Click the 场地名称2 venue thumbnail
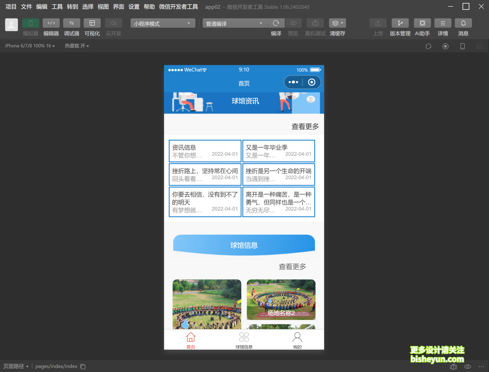Viewport: 489px width, 372px height. [x=281, y=300]
